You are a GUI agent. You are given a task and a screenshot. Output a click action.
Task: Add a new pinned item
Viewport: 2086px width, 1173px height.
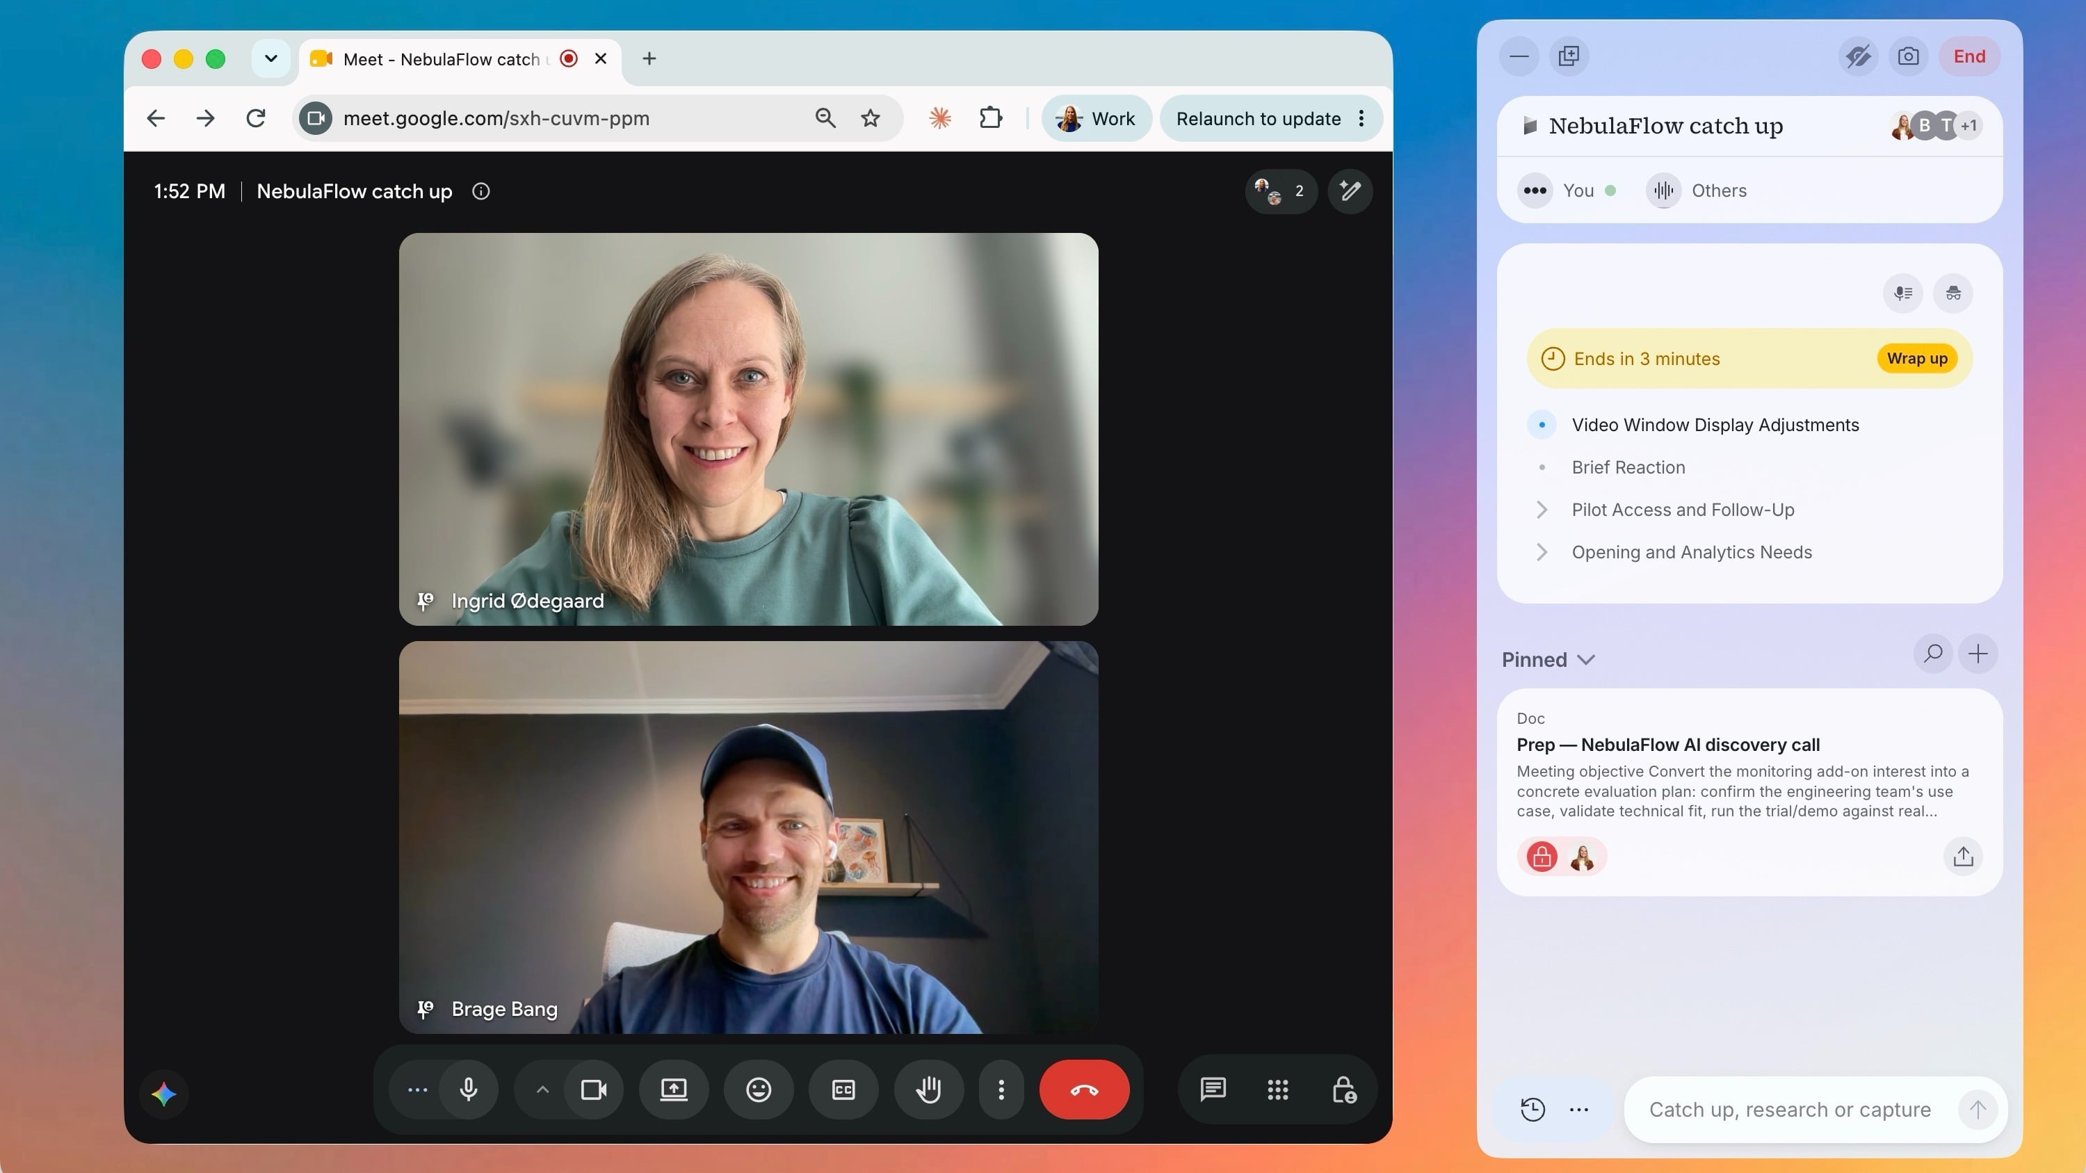point(1978,654)
